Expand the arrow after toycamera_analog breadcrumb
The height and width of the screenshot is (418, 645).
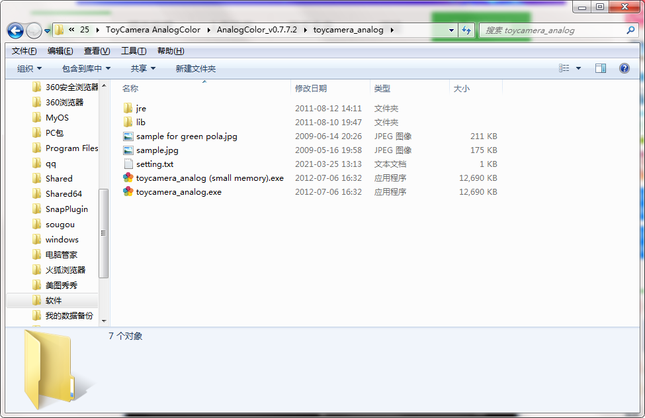click(x=392, y=30)
